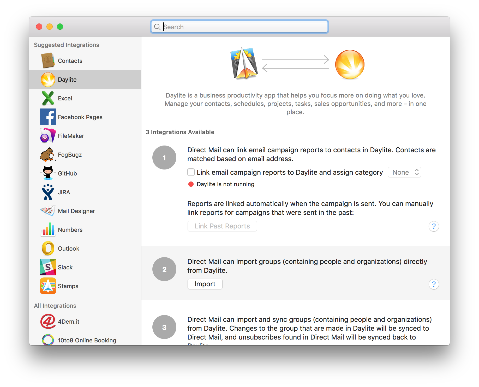The height and width of the screenshot is (387, 479).
Task: Select the Stamps label
Action: tap(68, 286)
